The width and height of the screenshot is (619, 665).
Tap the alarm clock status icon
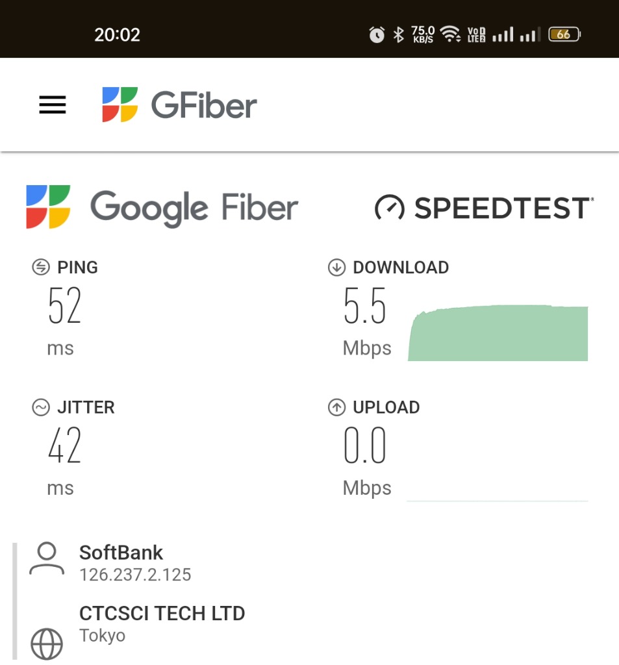pos(377,34)
